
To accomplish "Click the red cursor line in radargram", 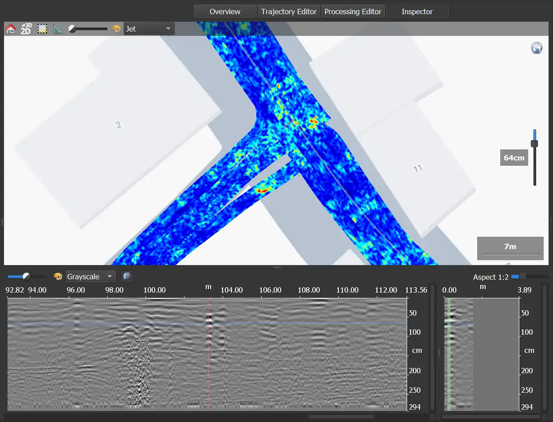I will 208,354.
